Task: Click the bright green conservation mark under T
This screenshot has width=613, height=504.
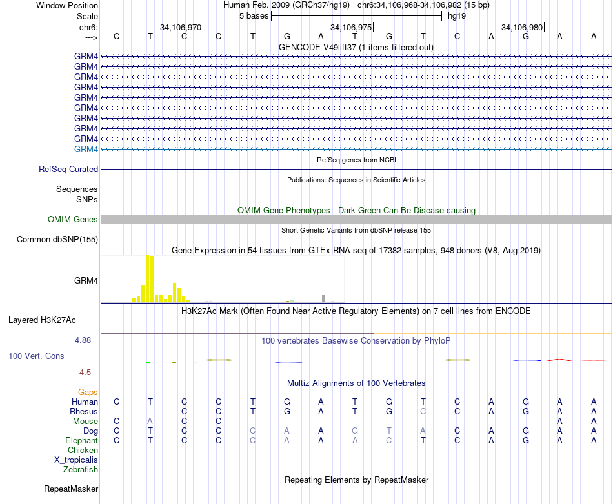Action: (148, 363)
